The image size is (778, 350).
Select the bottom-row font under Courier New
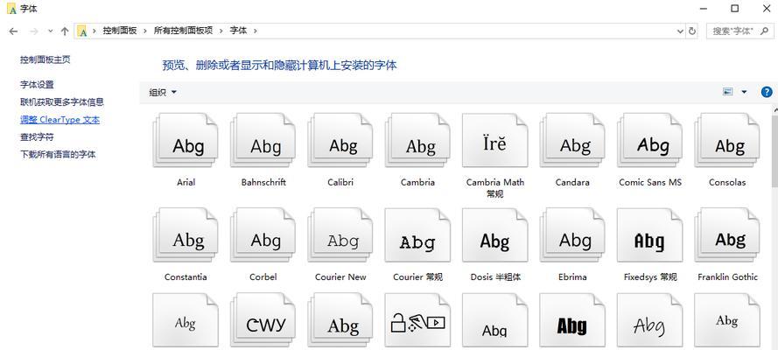pyautogui.click(x=340, y=321)
